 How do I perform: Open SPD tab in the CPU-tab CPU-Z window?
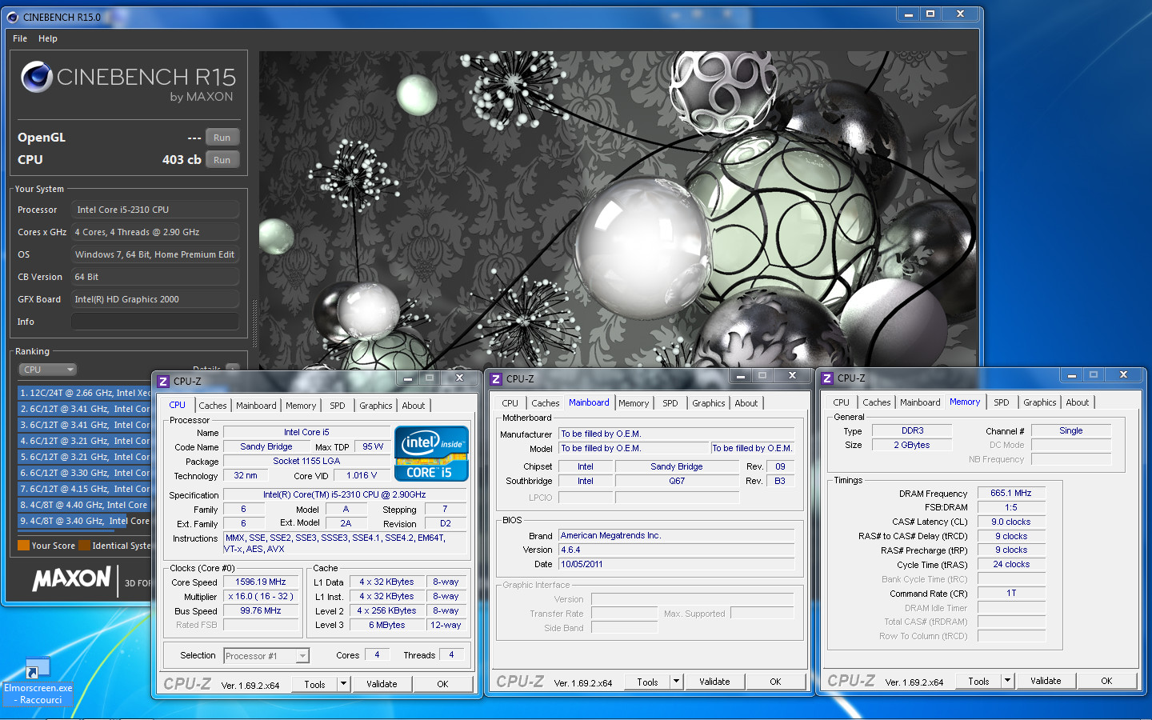pos(338,406)
